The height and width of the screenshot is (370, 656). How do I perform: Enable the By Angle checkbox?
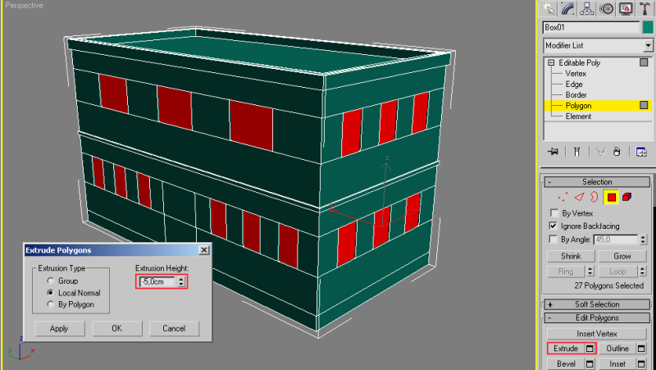point(554,240)
